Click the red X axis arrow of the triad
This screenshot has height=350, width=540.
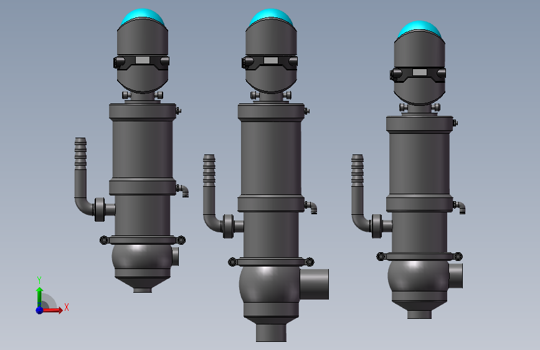coord(52,310)
